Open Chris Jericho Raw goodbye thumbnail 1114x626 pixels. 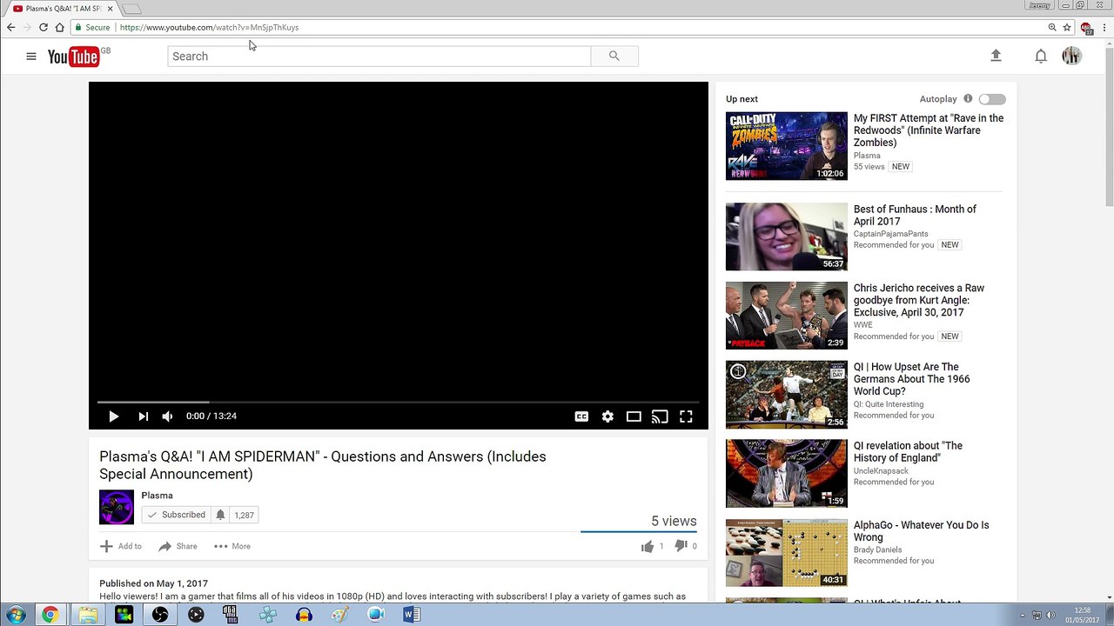786,316
